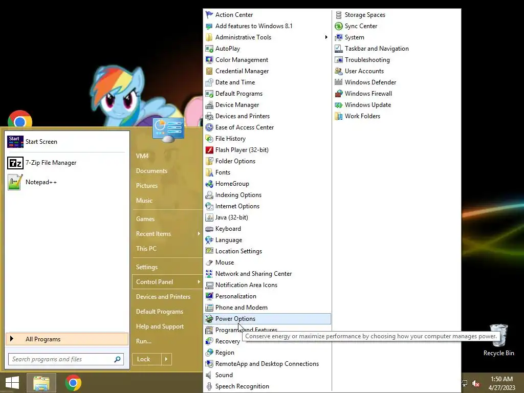Click the HomeGroup icon

click(209, 184)
